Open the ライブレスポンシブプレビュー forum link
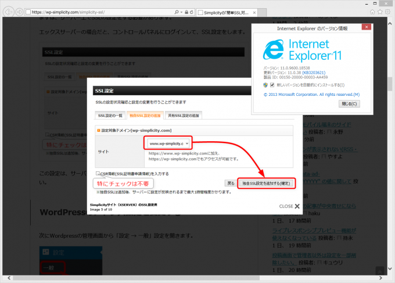The image size is (395, 283). point(314,234)
